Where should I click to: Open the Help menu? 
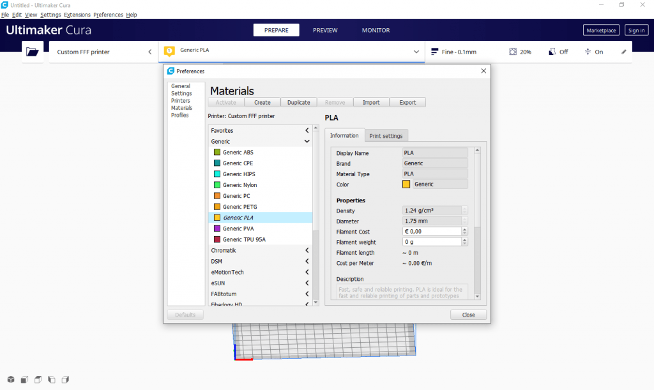132,15
